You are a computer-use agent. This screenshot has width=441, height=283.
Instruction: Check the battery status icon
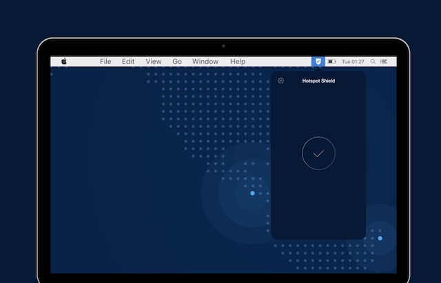(332, 61)
